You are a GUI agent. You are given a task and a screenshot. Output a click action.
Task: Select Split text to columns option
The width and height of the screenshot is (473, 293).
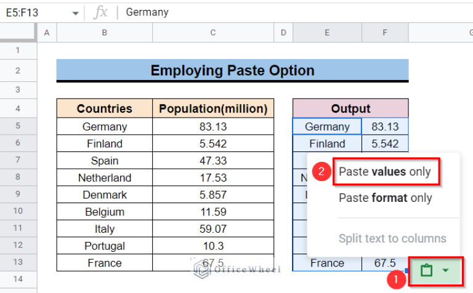(x=392, y=238)
